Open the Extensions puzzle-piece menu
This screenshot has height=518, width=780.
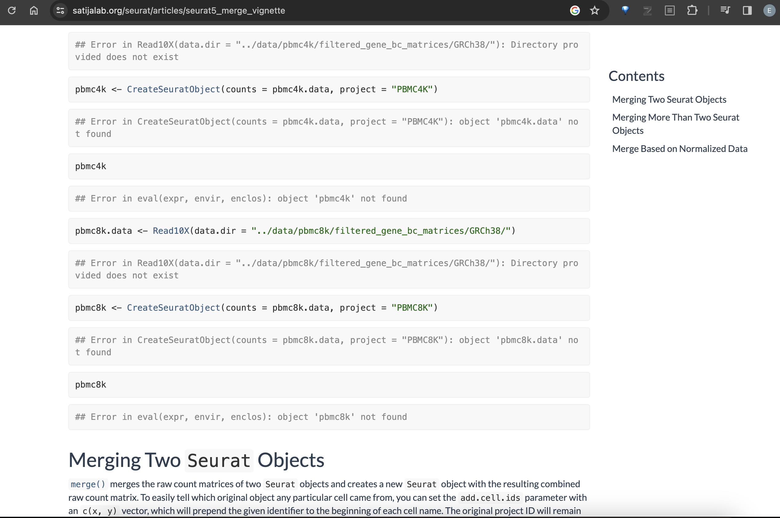tap(692, 10)
